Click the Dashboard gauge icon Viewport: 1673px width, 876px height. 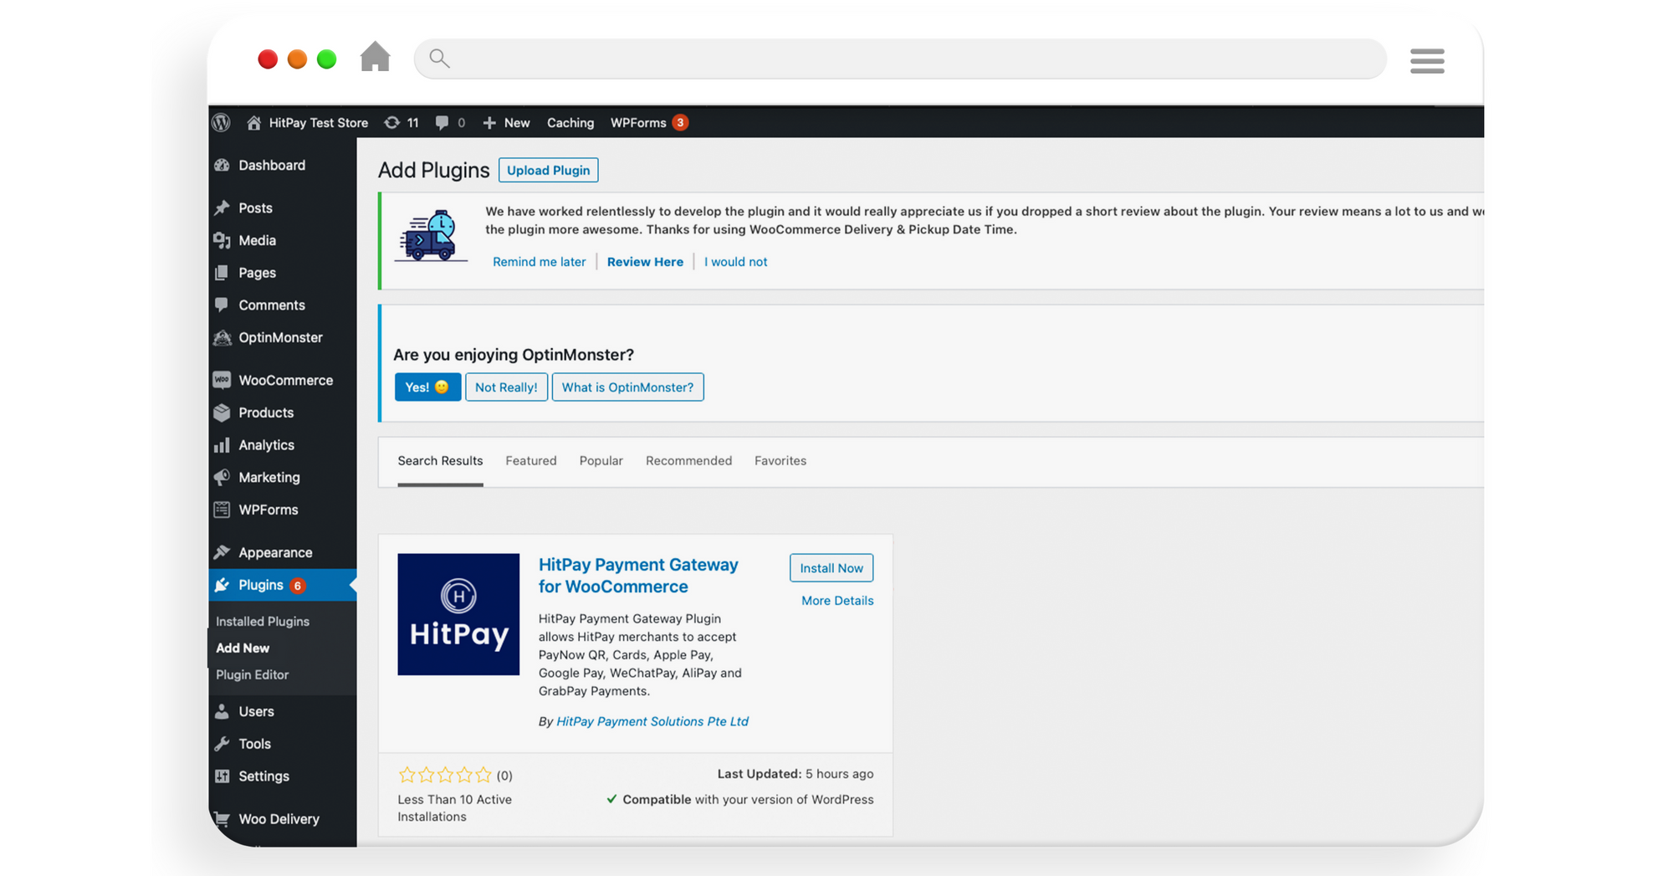222,165
